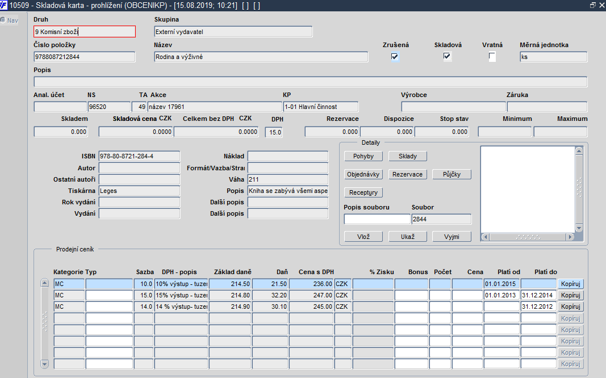Click the Měrná jednotka field

click(553, 57)
